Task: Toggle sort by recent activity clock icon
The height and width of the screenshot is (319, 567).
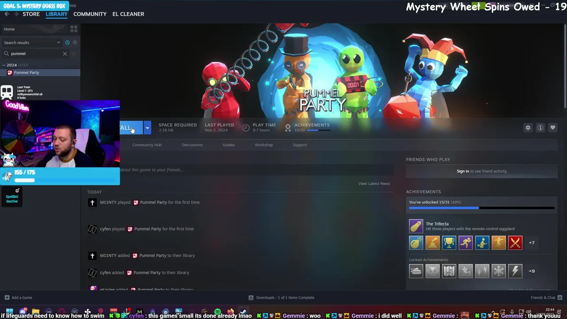Action: [67, 43]
